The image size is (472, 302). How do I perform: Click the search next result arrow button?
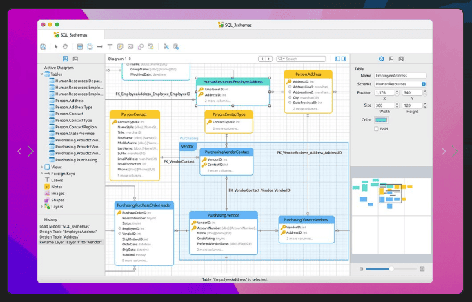pyautogui.click(x=269, y=59)
